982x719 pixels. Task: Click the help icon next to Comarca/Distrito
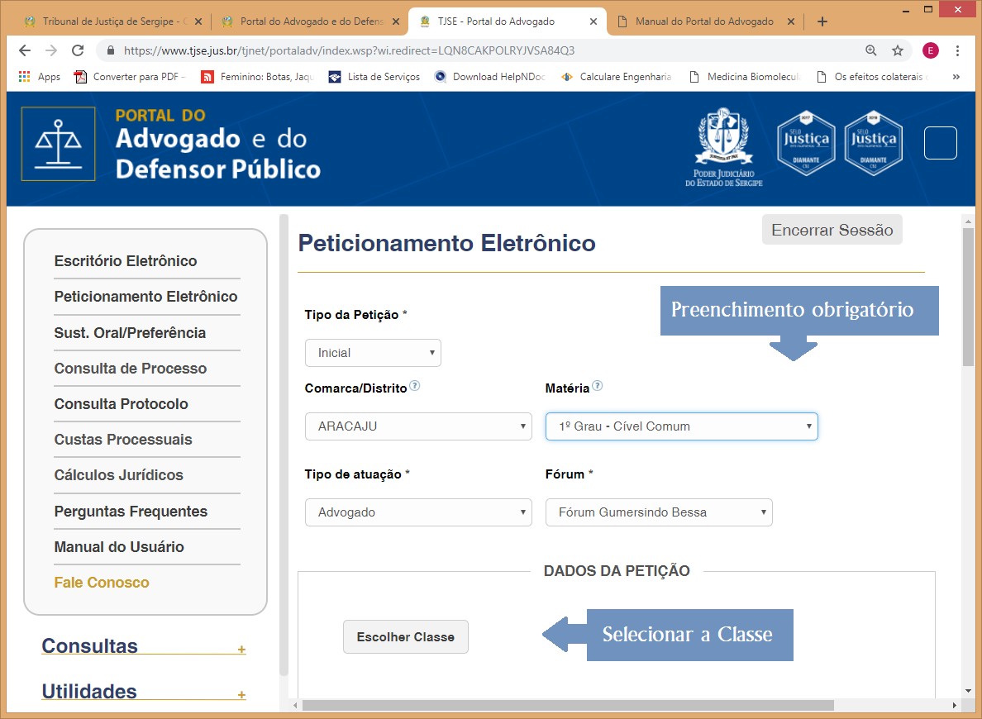click(x=415, y=386)
